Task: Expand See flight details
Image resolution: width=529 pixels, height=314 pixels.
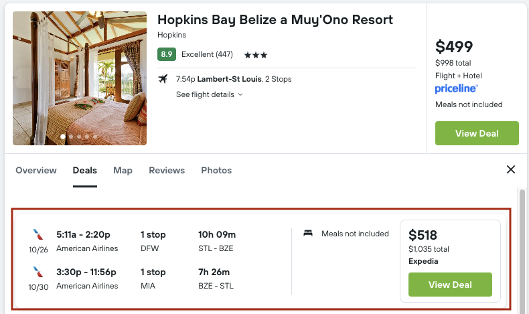Action: pyautogui.click(x=209, y=94)
